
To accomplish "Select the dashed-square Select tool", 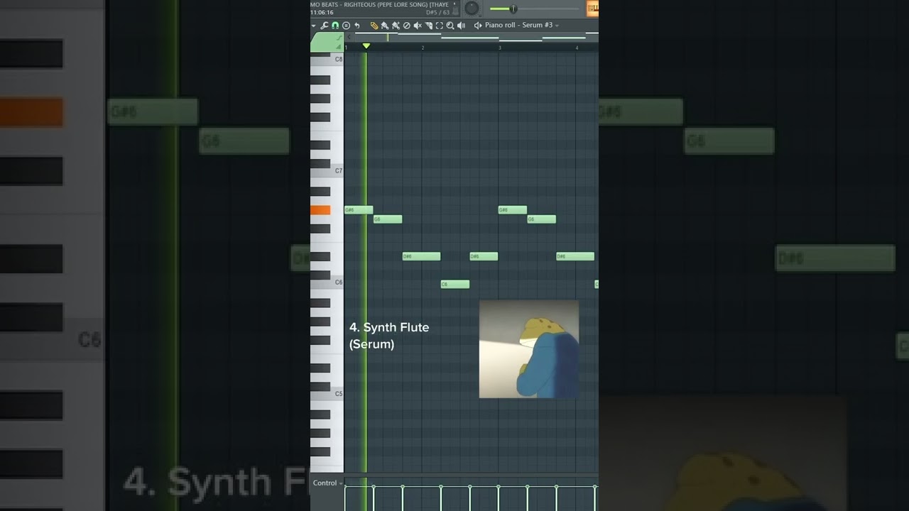I will 440,26.
